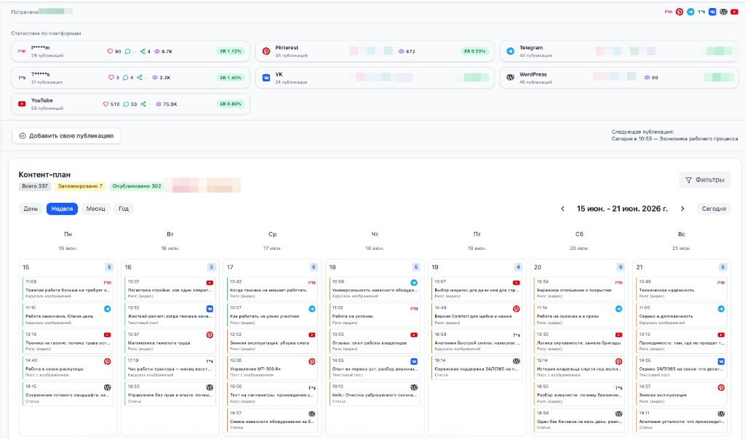The height and width of the screenshot is (439, 745).
Task: Click the views eye icon showing 75.9K
Action: tap(159, 104)
